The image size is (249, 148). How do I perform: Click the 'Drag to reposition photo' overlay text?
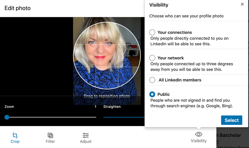[x=107, y=96]
